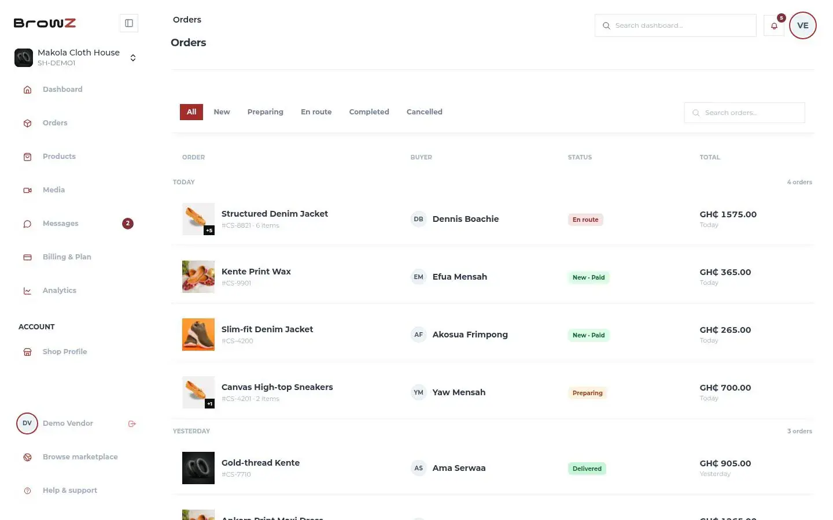This screenshot has width=833, height=520.
Task: Switch to the Preparing tab
Action: click(266, 112)
